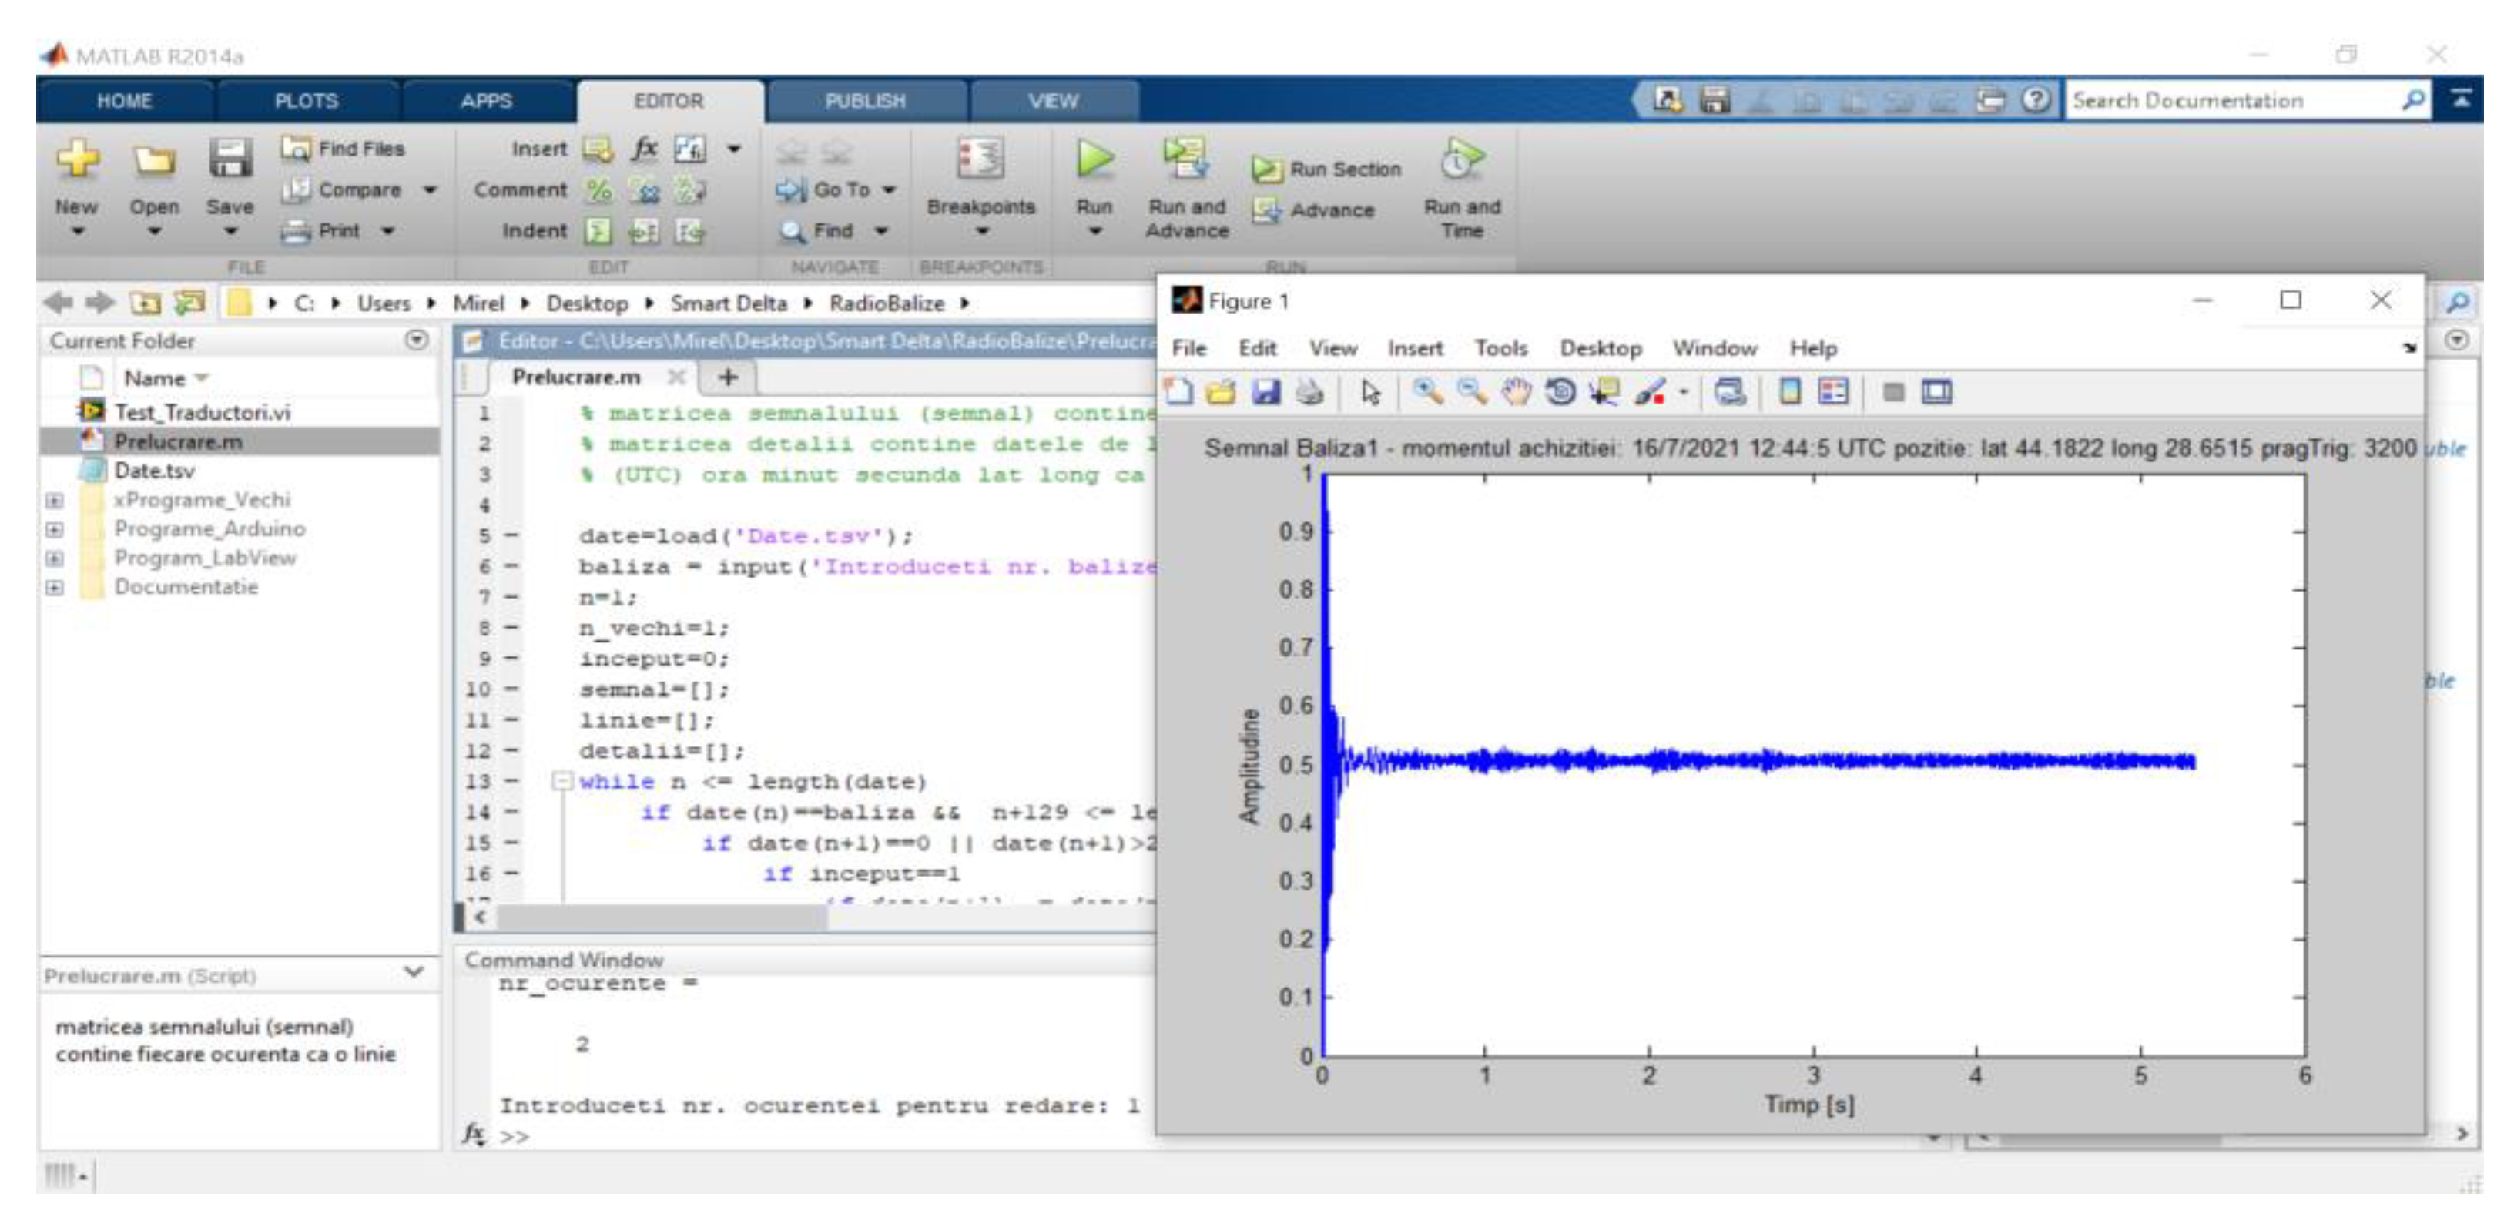Viewport: 2514px width, 1224px height.
Task: Select the Zoom In tool in Figure 1
Action: click(x=1428, y=392)
